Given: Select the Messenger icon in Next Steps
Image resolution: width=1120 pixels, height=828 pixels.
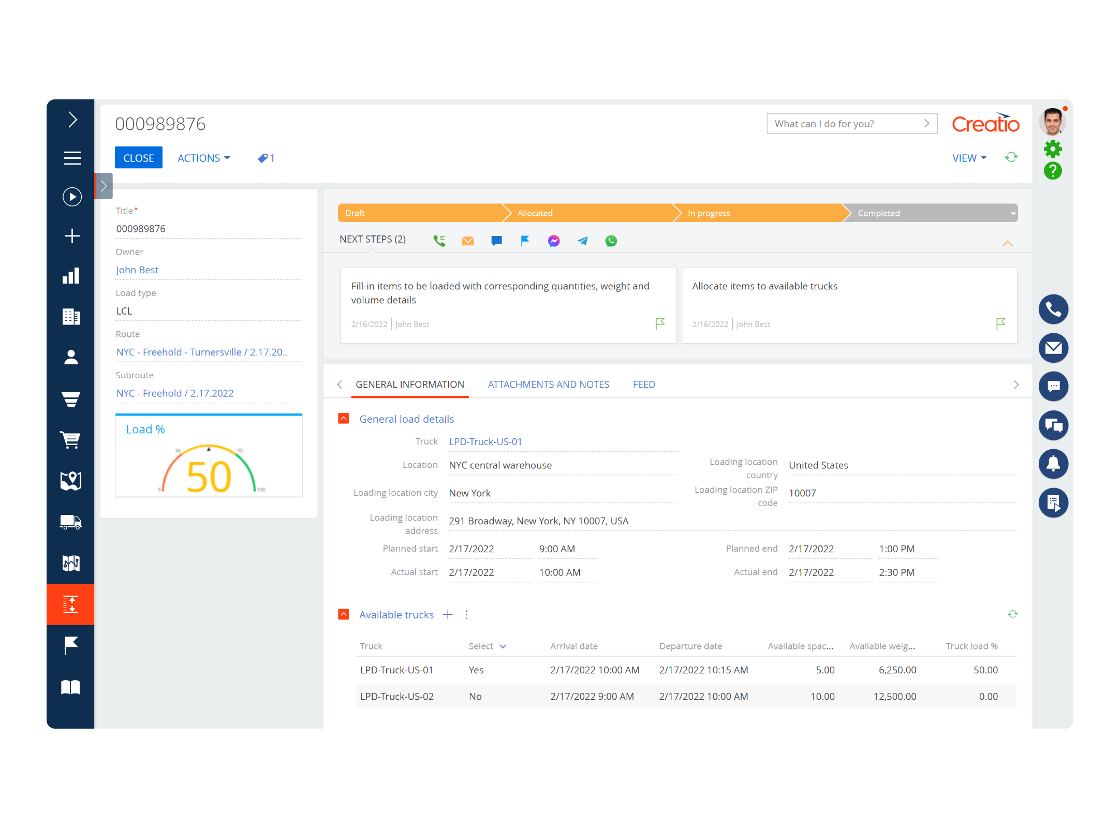Looking at the screenshot, I should 553,241.
